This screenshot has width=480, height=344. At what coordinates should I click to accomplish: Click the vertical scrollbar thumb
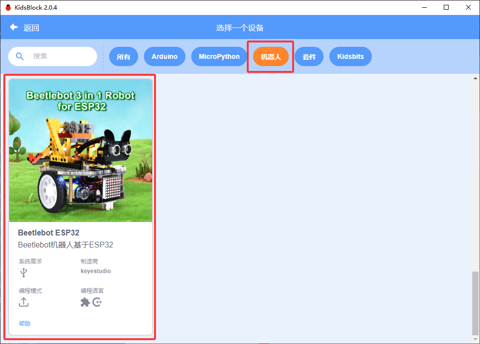(x=475, y=303)
